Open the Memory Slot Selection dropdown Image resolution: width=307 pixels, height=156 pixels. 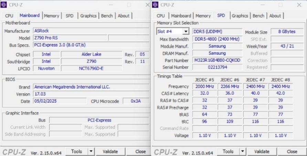186,32
